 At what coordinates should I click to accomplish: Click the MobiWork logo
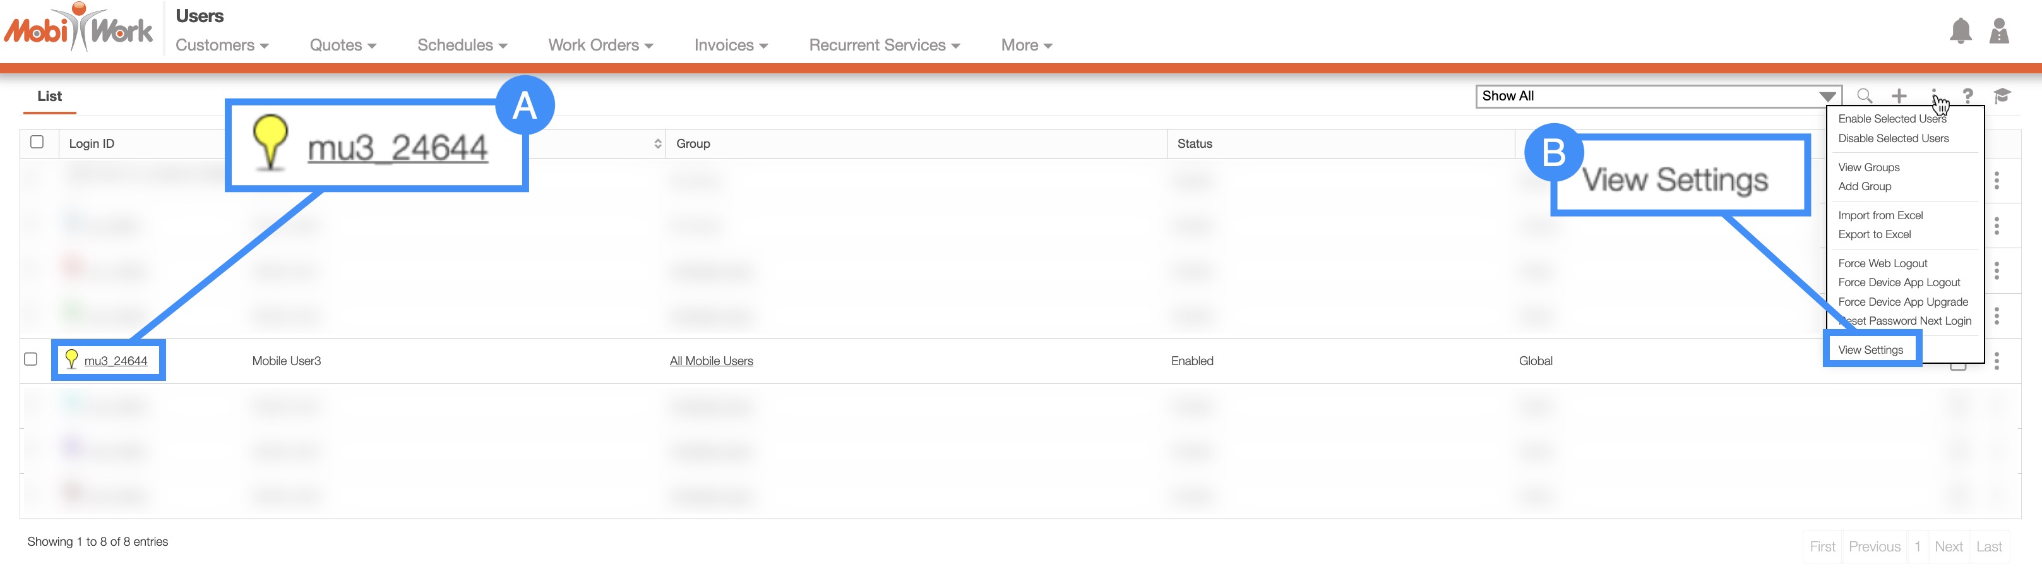pyautogui.click(x=80, y=30)
